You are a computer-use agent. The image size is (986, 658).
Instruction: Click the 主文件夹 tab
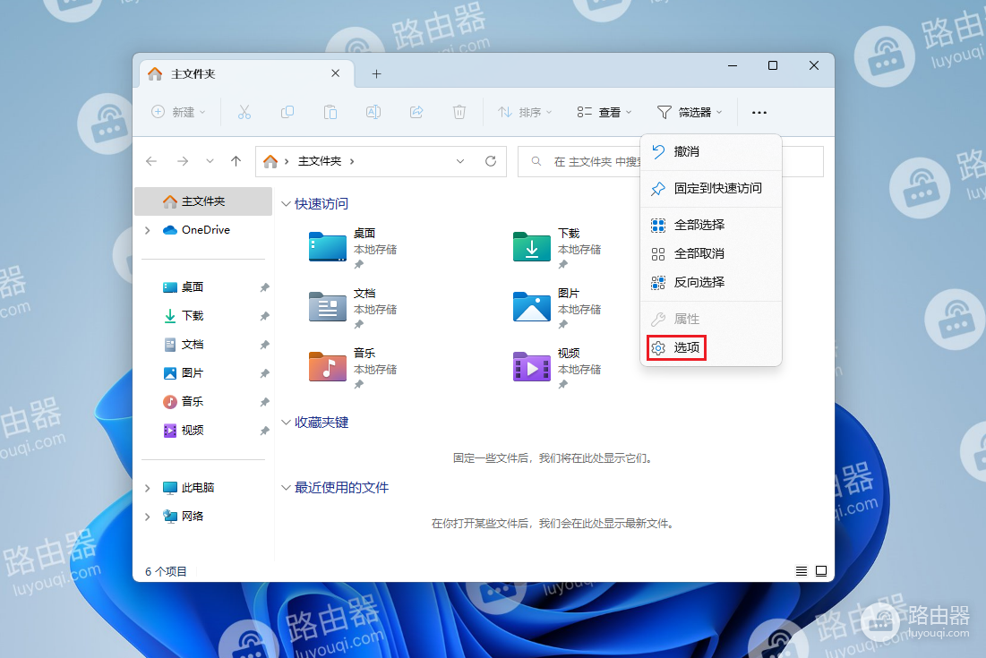click(x=246, y=73)
